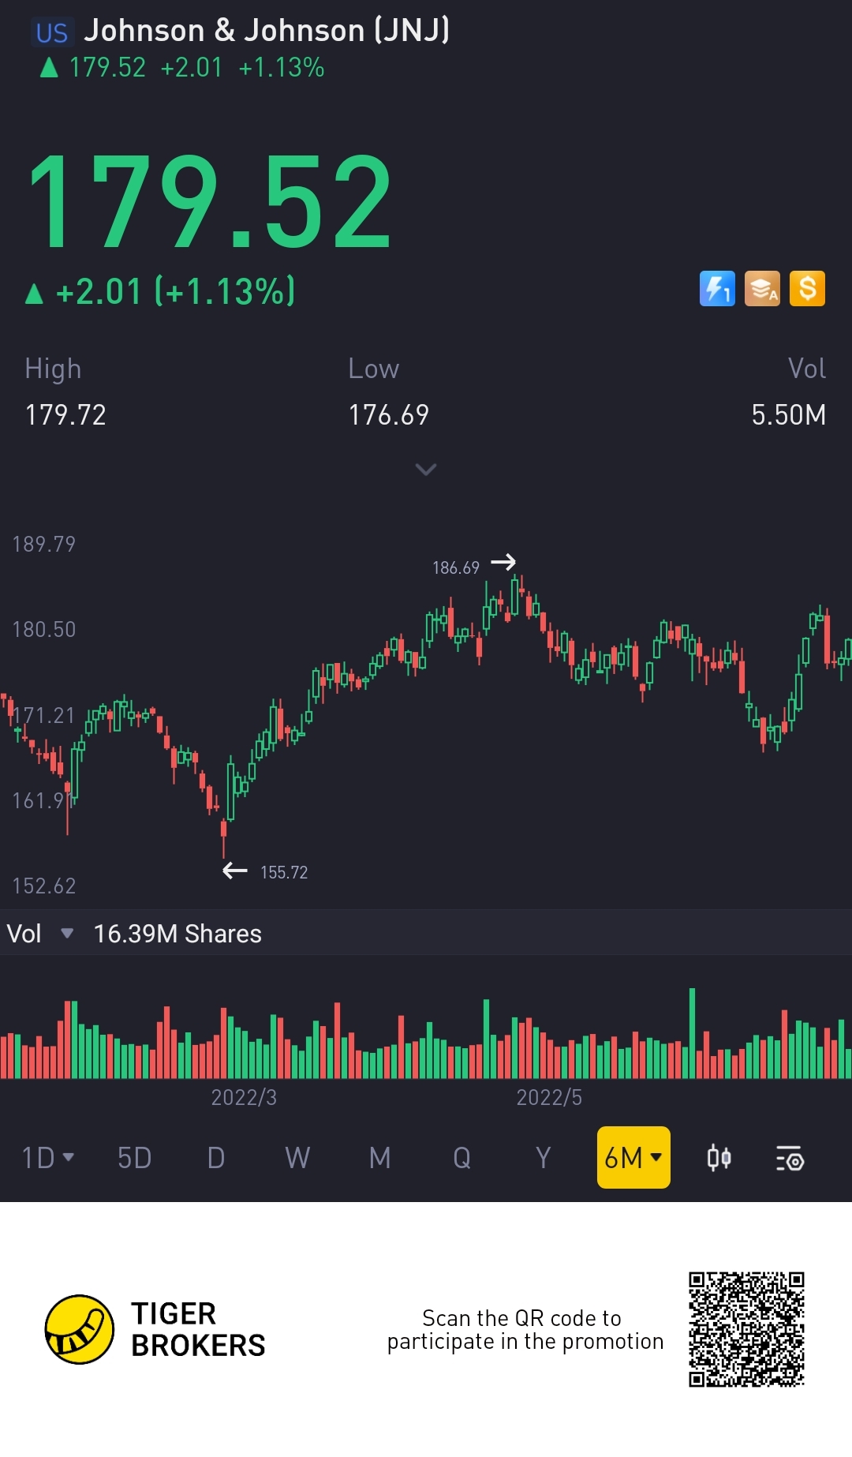Image resolution: width=852 pixels, height=1457 pixels.
Task: Open chart indicator settings icon
Action: pyautogui.click(x=790, y=1158)
